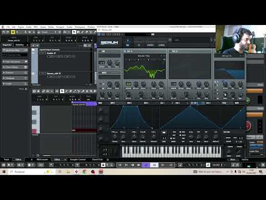Screen dimensions: 266x200
Task: Open the Chord Pads lower zone tab
Action: tap(98, 159)
